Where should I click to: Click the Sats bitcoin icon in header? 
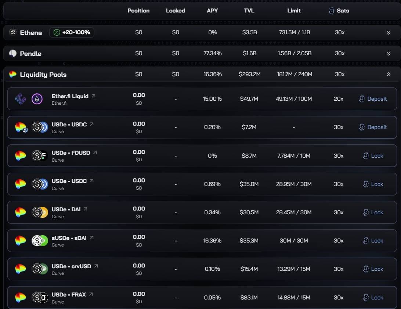[332, 11]
